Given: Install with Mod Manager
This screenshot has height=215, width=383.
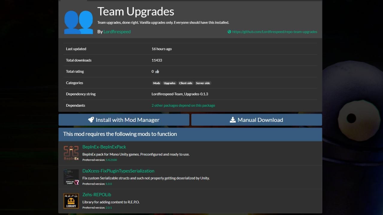Looking at the screenshot, I should [124, 120].
